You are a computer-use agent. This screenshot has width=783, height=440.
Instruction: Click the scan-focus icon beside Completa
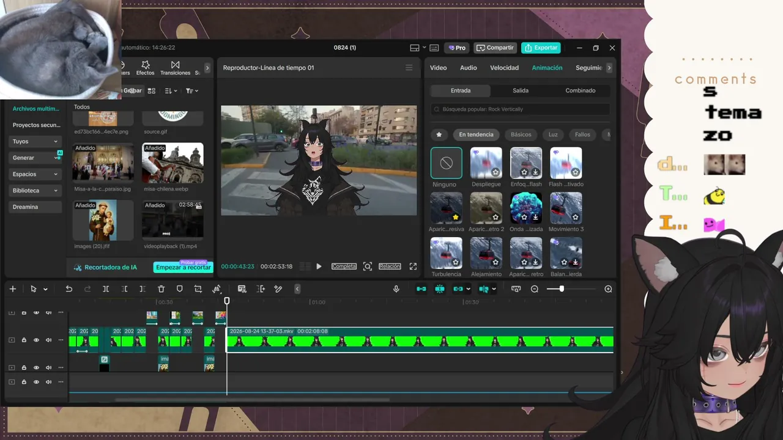tap(368, 266)
